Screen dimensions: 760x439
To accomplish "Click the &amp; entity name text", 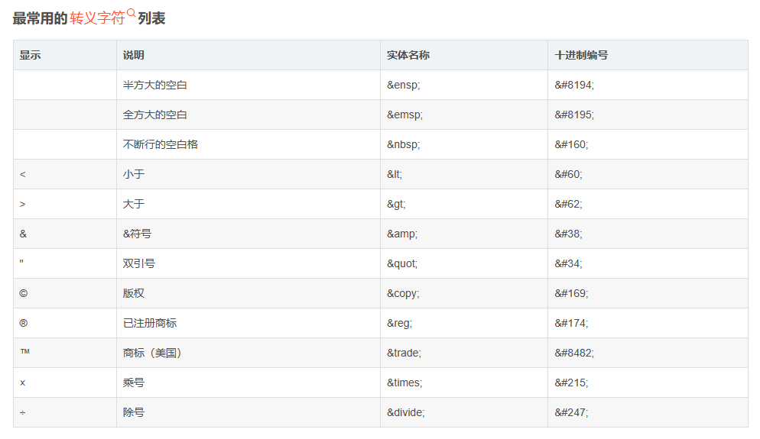I will pos(402,234).
